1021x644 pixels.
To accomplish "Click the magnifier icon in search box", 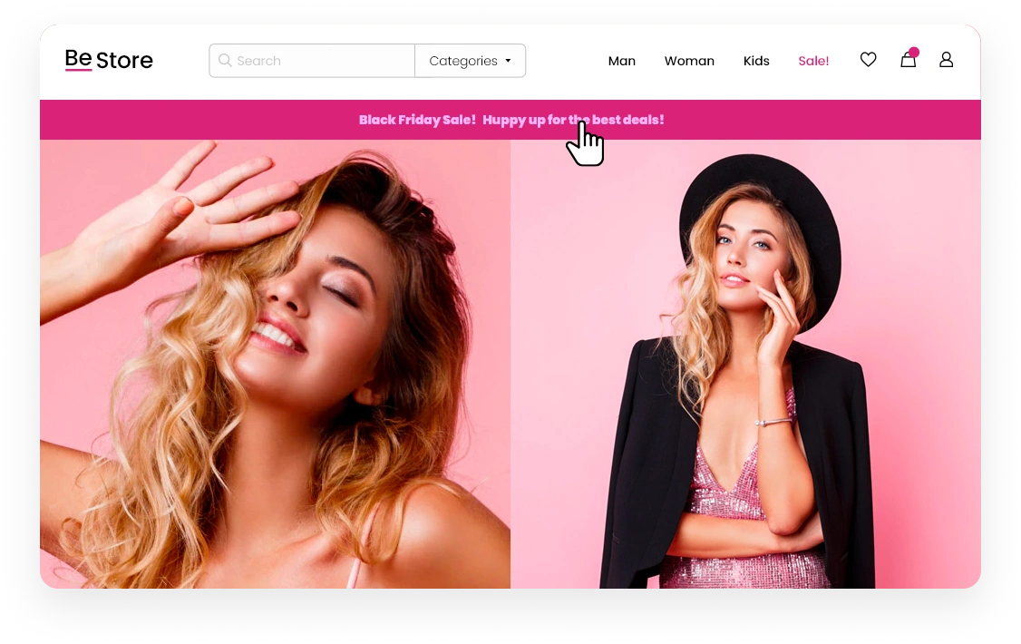I will tap(225, 61).
